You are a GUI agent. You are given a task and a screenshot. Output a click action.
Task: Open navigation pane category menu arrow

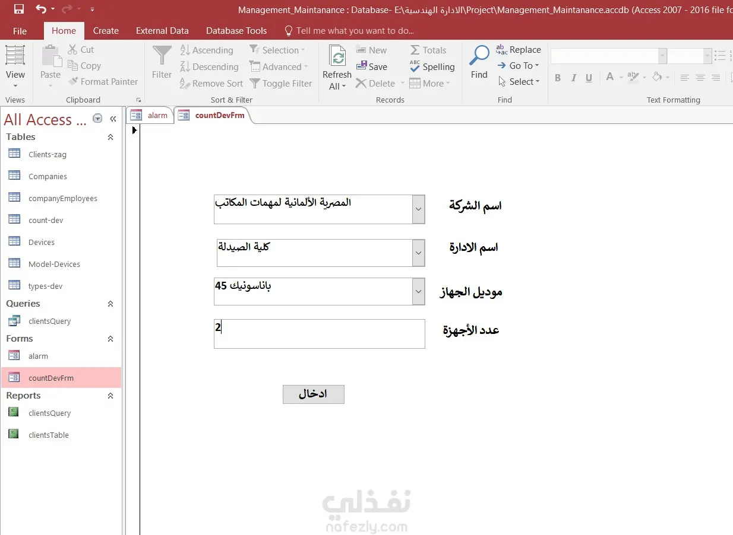[97, 119]
